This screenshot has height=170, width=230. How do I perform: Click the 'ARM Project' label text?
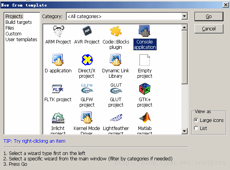[x=58, y=42]
